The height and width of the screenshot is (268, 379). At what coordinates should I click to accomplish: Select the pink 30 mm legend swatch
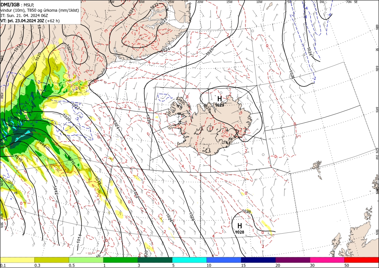coord(327,260)
